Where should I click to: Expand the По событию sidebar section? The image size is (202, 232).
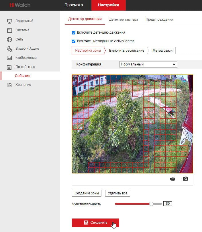click(x=25, y=67)
